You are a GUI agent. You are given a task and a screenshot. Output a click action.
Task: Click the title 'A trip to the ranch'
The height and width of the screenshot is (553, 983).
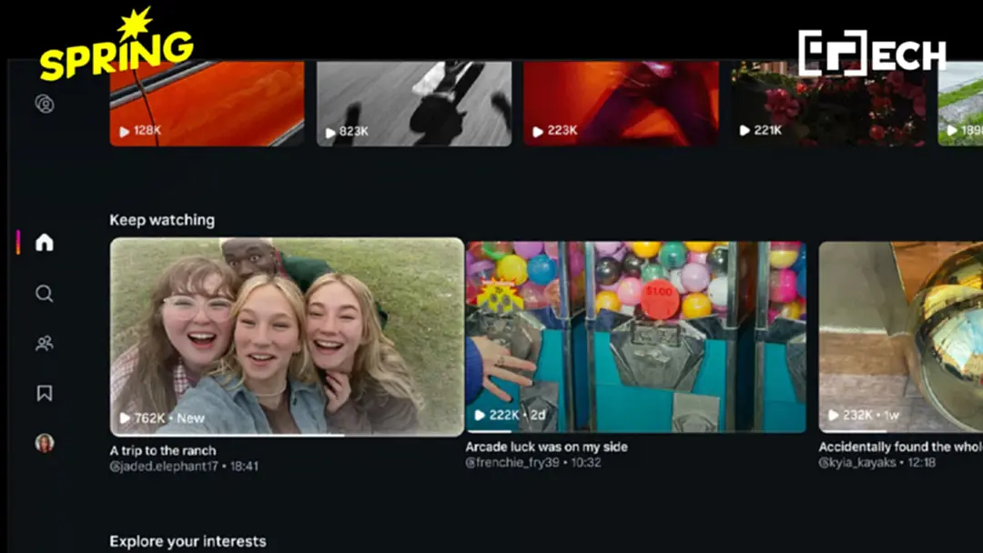(163, 450)
